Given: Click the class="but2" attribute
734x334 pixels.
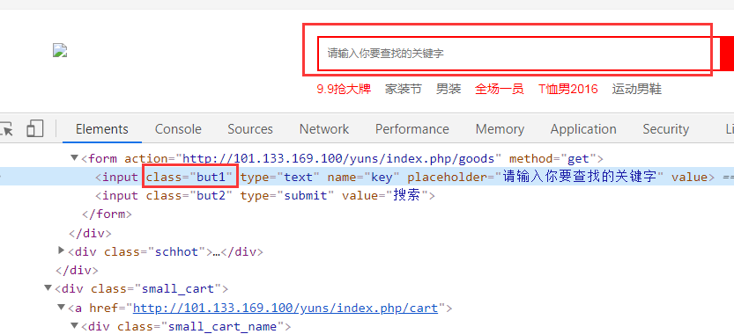Looking at the screenshot, I should pyautogui.click(x=189, y=196).
